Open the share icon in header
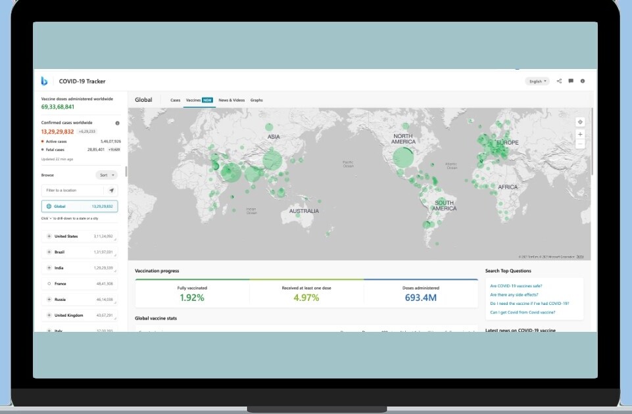This screenshot has width=632, height=414. (x=559, y=81)
